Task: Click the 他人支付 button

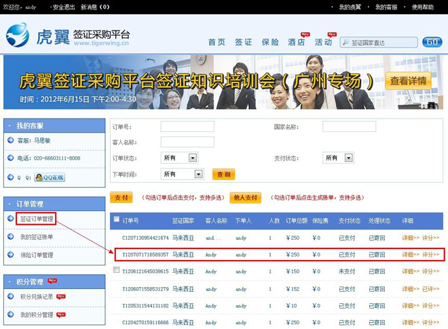Action: (246, 198)
